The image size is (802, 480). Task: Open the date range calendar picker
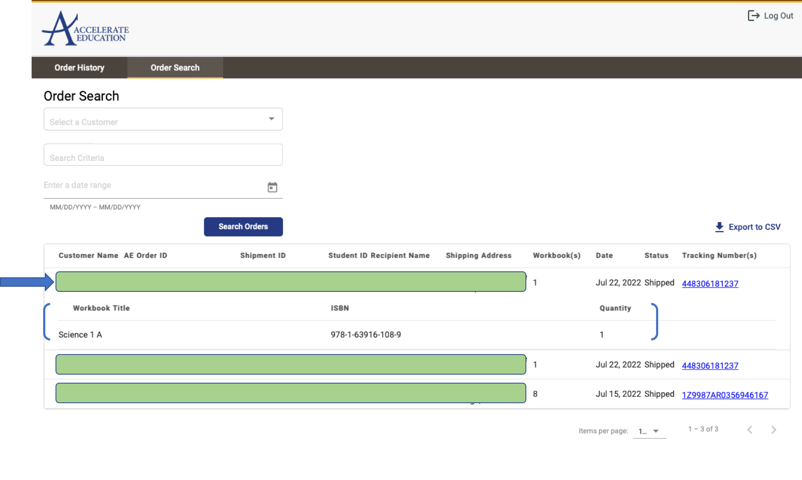tap(272, 187)
